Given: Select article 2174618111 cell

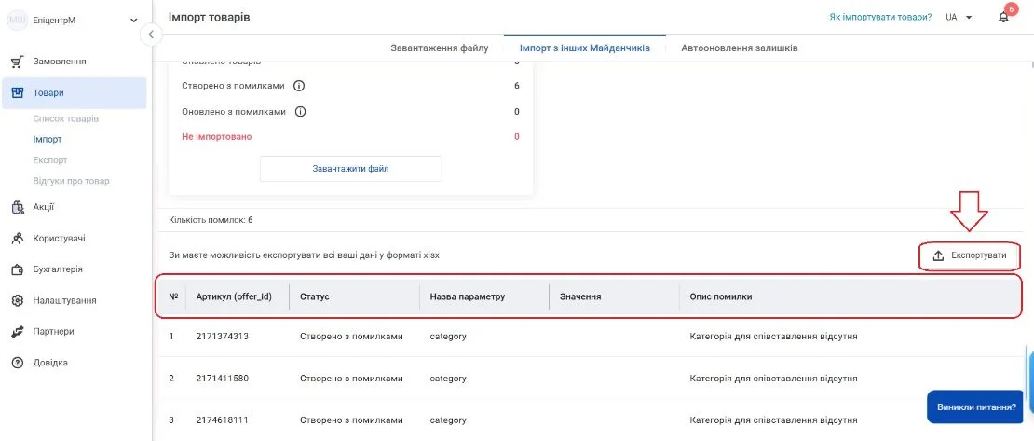Looking at the screenshot, I should pos(223,420).
